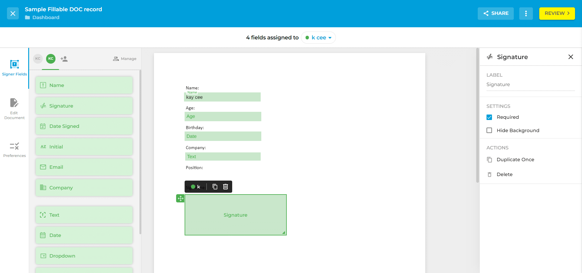
Task: Click the Dropdown field icon in sidebar
Action: (x=43, y=256)
